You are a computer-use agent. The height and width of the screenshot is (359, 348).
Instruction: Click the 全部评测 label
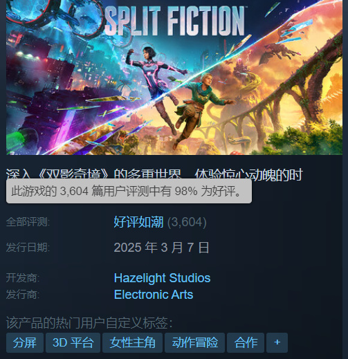28,222
